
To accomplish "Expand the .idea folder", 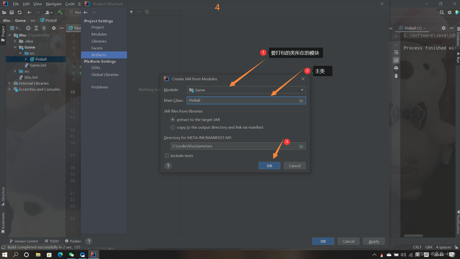I will [x=15, y=41].
